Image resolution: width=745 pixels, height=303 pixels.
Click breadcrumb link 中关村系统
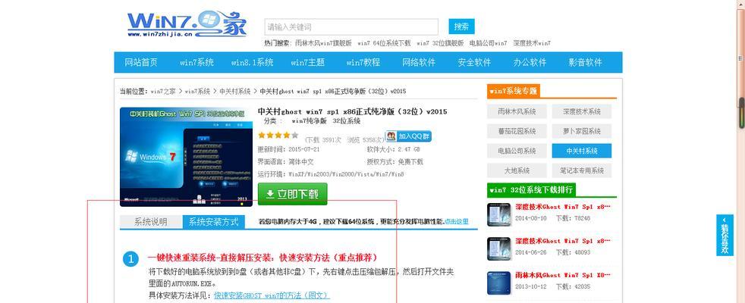(234, 91)
